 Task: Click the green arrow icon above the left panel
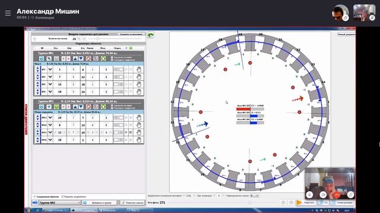tap(150, 35)
